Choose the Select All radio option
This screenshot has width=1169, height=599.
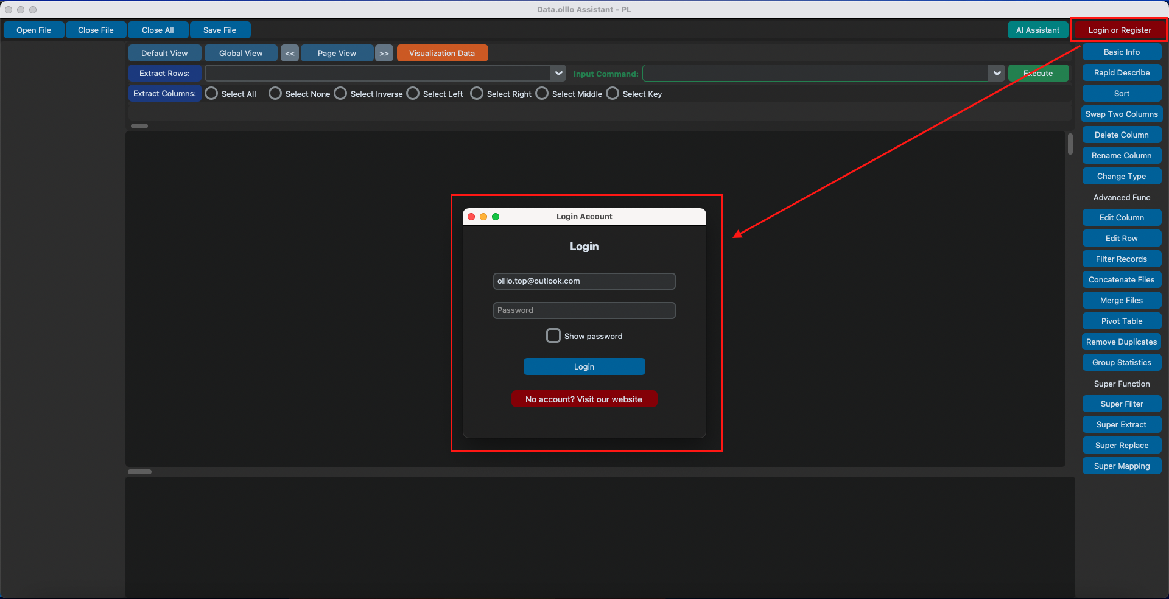212,94
